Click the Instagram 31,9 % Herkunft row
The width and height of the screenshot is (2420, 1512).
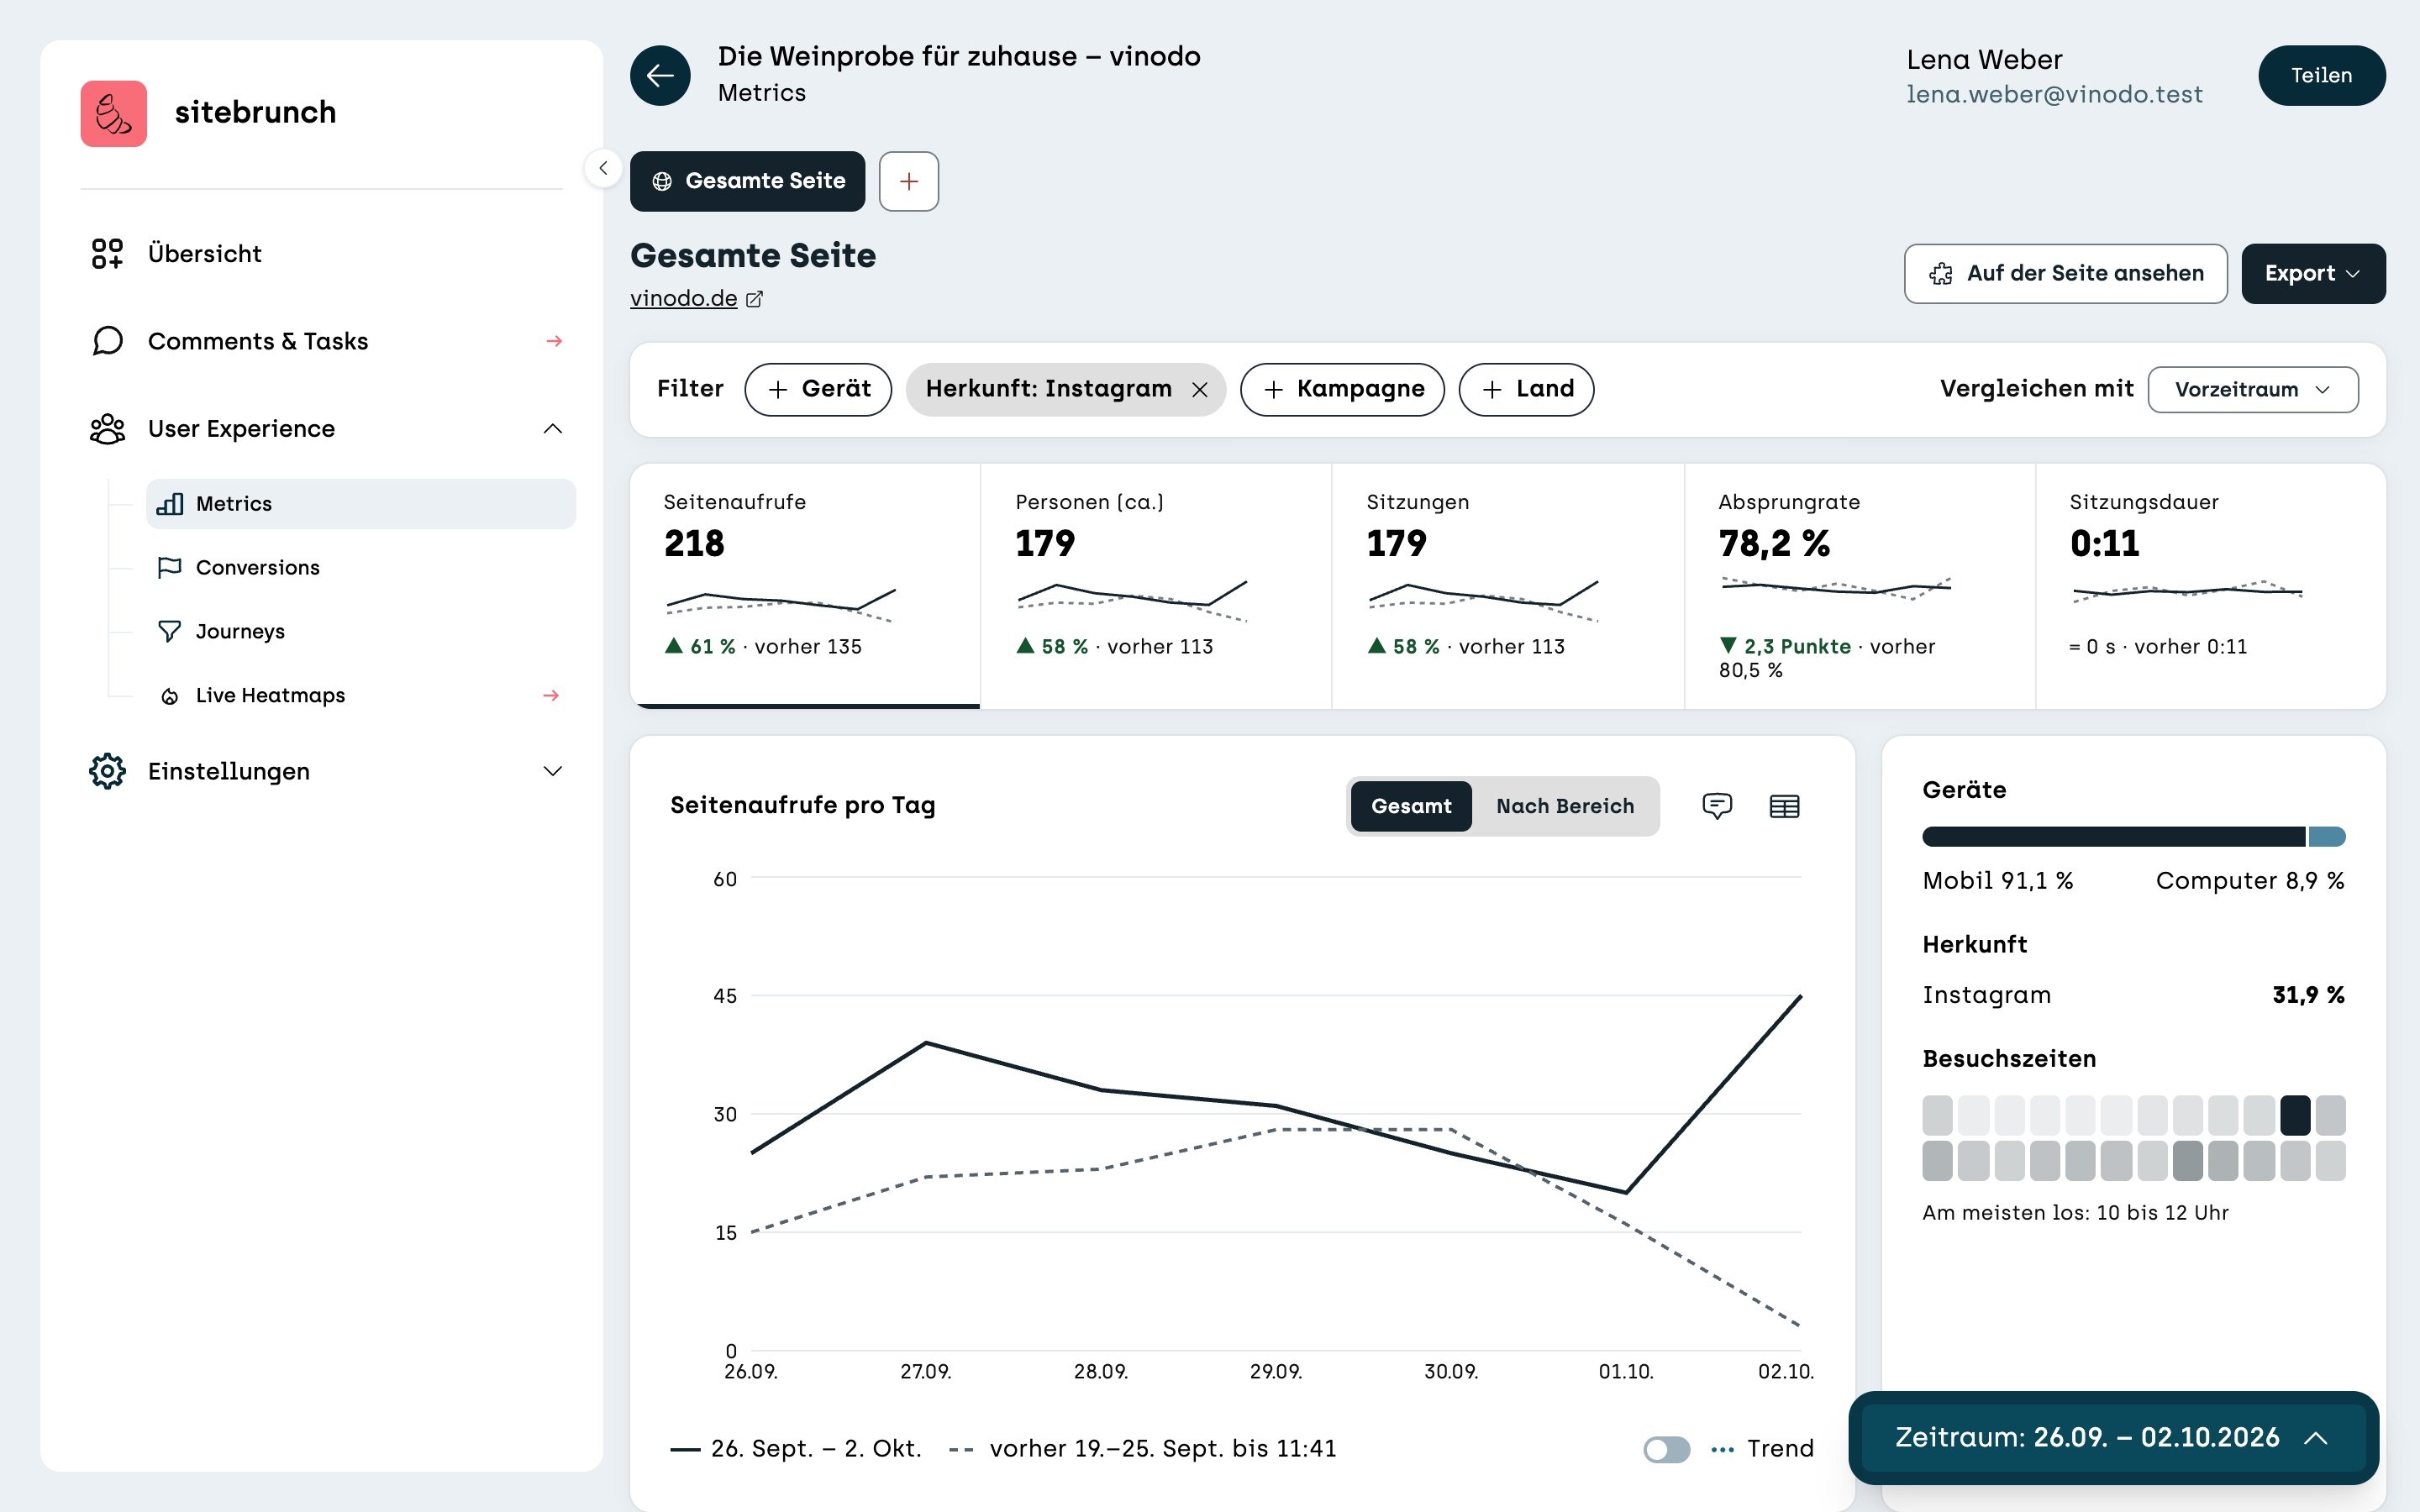point(2133,995)
